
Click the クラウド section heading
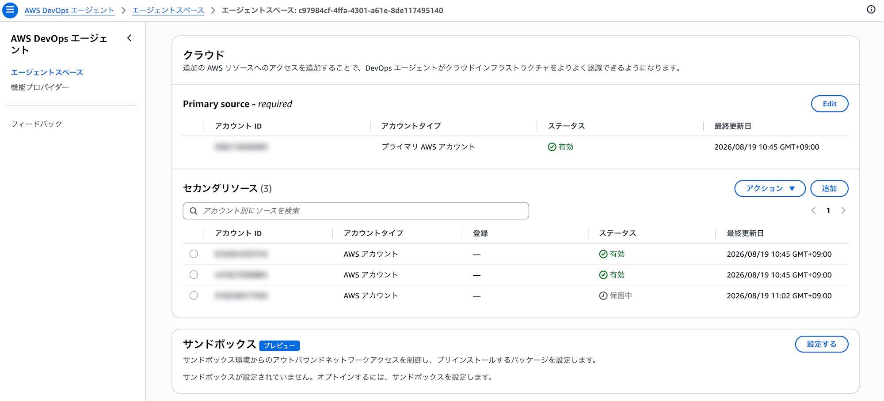(204, 55)
